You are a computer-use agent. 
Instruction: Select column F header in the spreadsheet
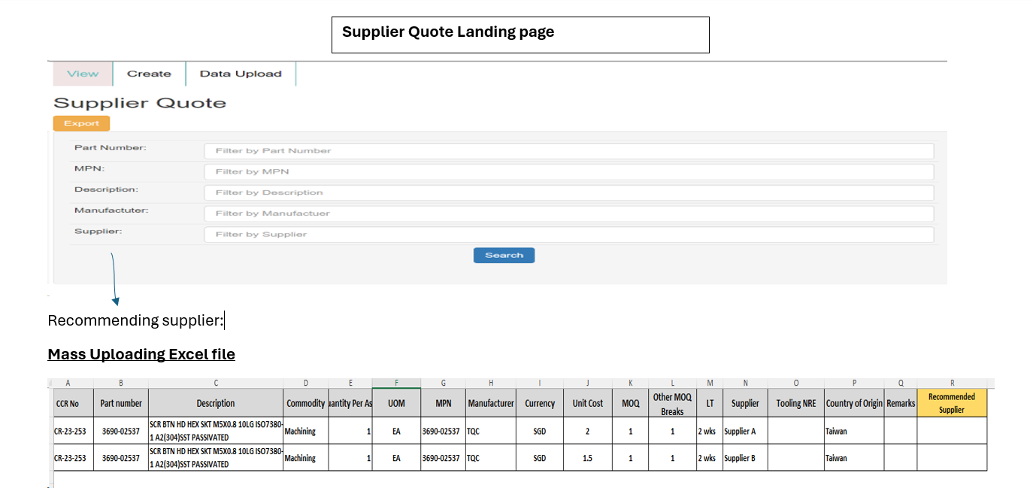click(x=396, y=383)
